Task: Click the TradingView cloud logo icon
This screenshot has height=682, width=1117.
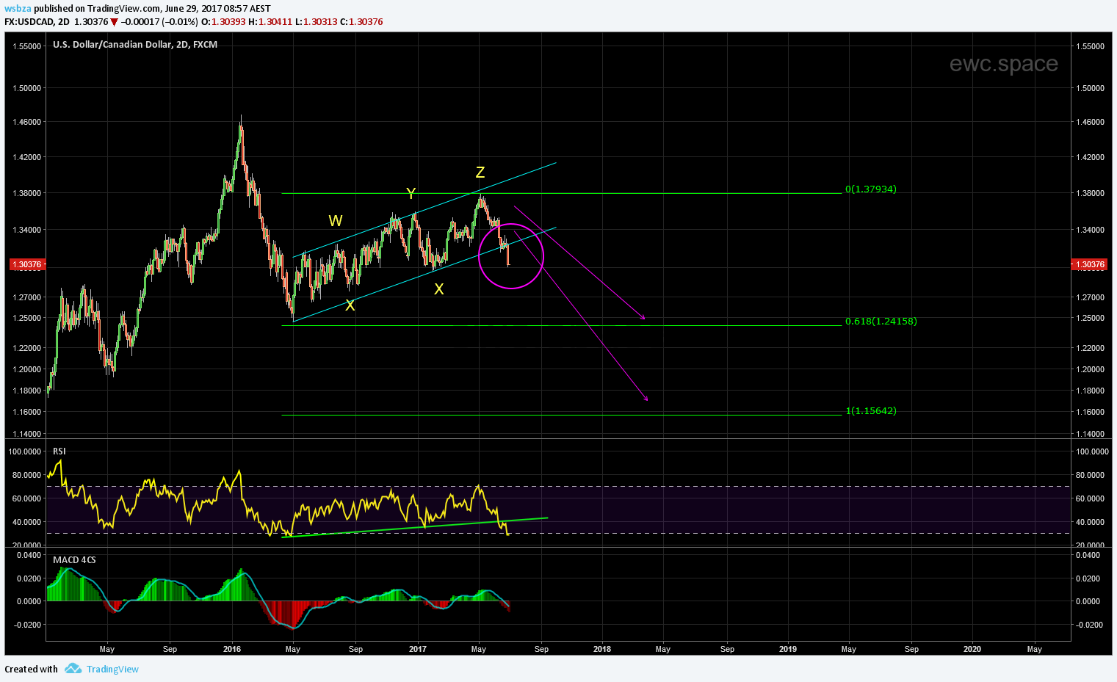Action: [x=72, y=669]
